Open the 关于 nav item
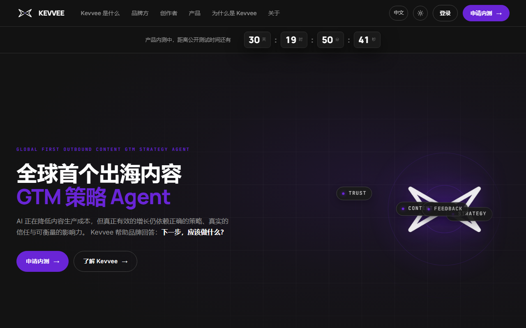The image size is (526, 328). coord(274,13)
